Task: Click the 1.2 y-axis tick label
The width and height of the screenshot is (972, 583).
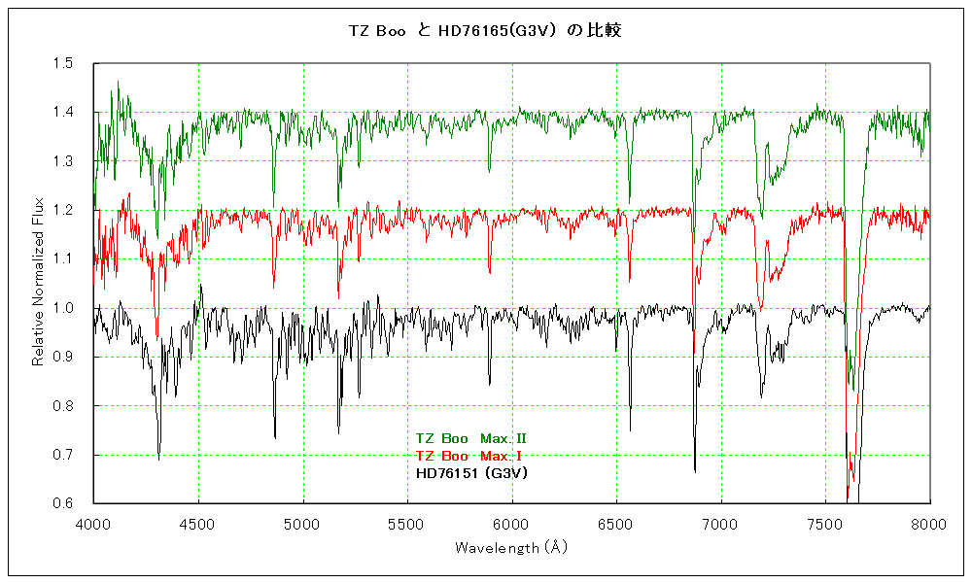Action: pyautogui.click(x=63, y=210)
